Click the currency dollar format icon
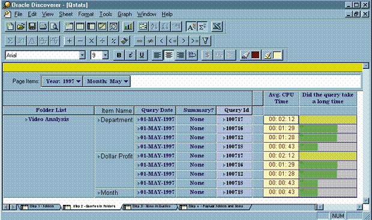 207,55
